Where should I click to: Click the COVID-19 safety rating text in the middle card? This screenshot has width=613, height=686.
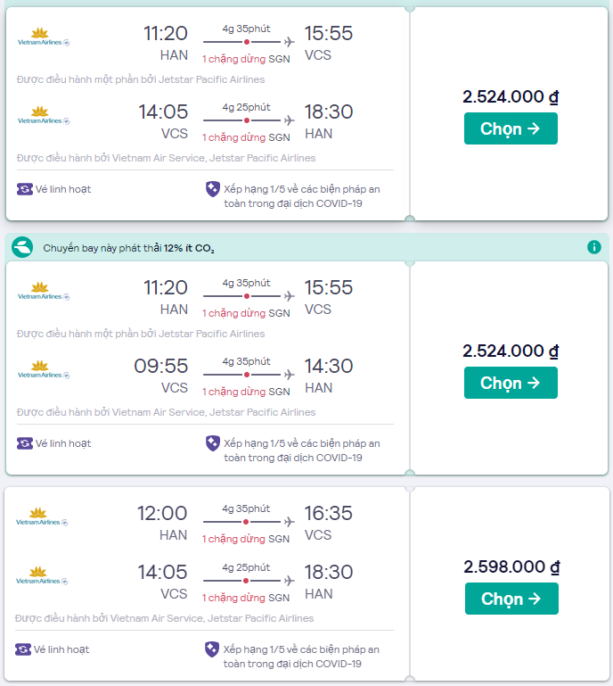tap(301, 450)
